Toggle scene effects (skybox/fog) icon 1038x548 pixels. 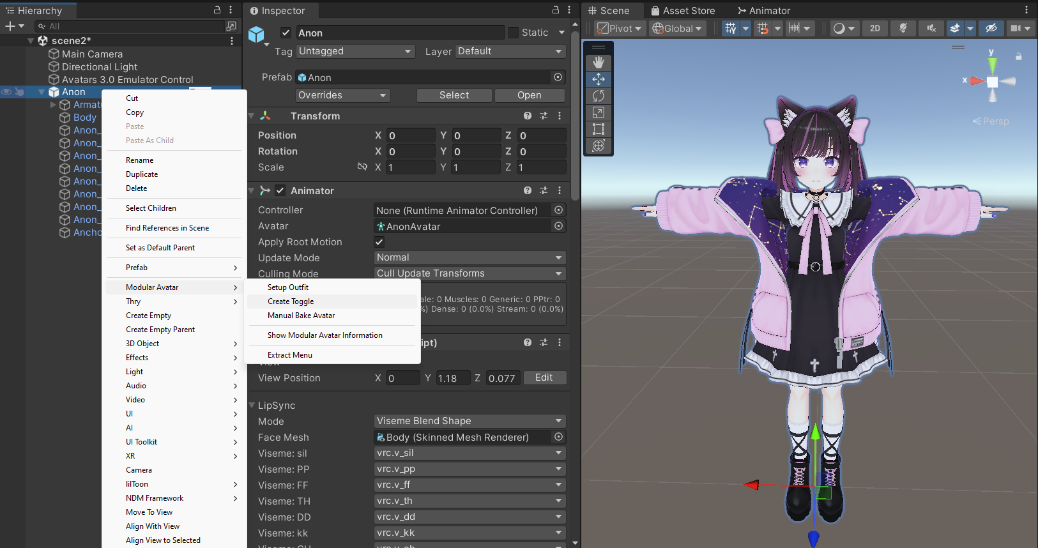tap(955, 28)
